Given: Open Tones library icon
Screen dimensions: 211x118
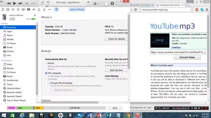Looking at the screenshot, I should click(39, 10).
